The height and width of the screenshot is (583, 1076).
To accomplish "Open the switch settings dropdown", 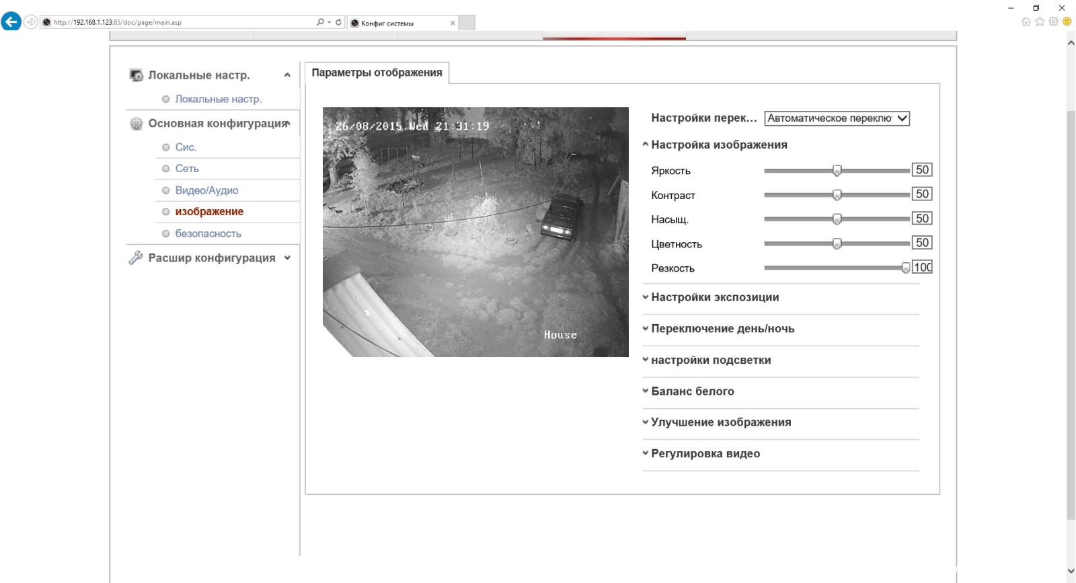I will pos(837,118).
